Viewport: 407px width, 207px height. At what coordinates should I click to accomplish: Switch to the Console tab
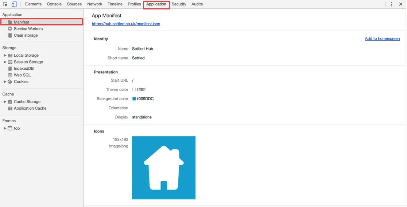(x=54, y=4)
